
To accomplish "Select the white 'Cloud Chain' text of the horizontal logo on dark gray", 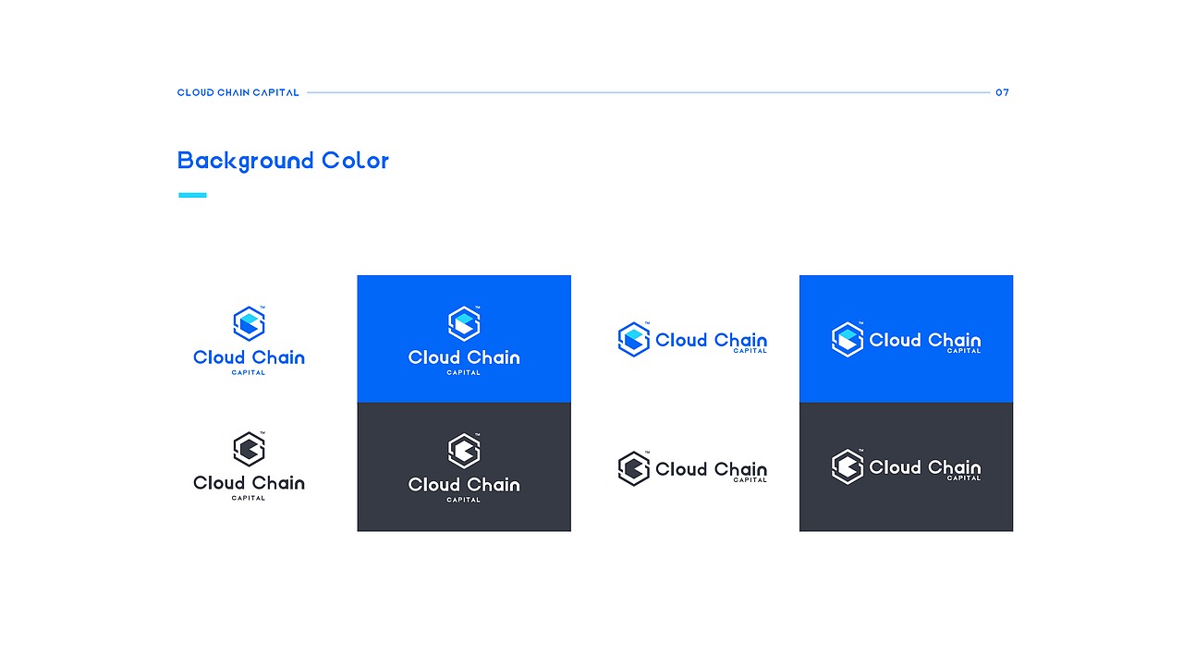I will pos(925,467).
